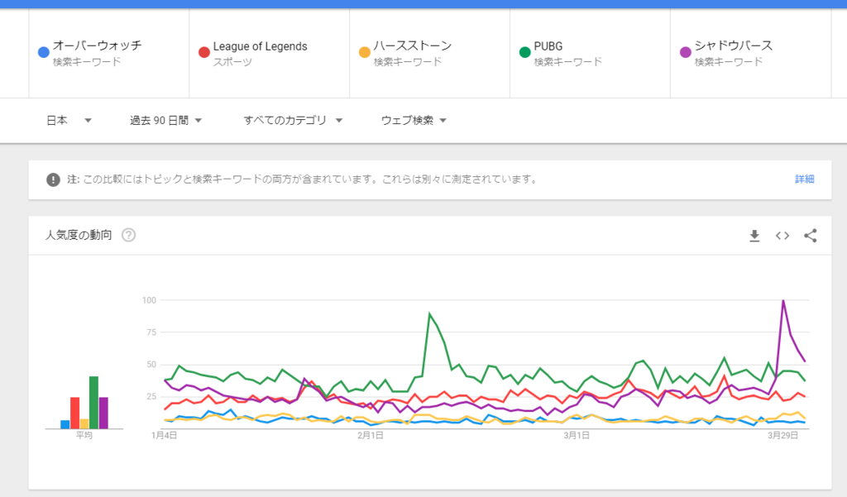The image size is (847, 497).
Task: Click the download CSV icon
Action: coord(754,236)
